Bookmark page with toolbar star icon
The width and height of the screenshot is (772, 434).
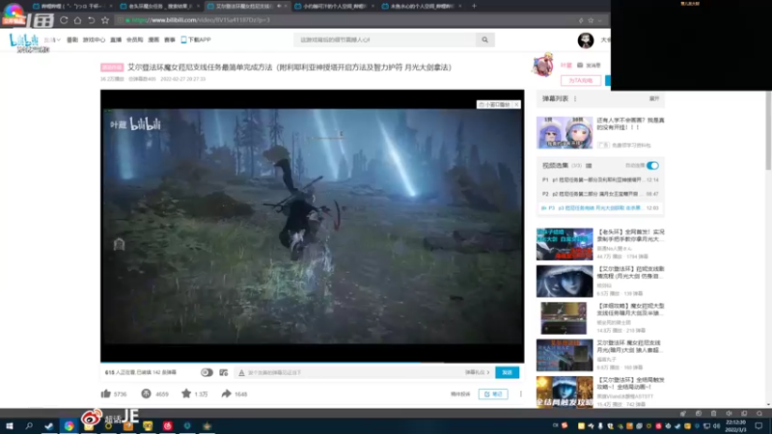tap(105, 20)
